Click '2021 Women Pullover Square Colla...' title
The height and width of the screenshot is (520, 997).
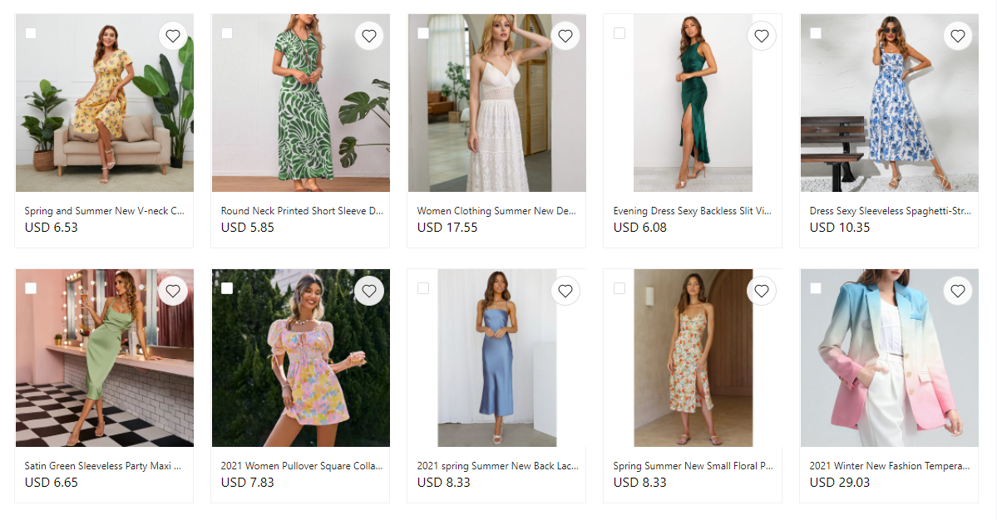coord(302,466)
